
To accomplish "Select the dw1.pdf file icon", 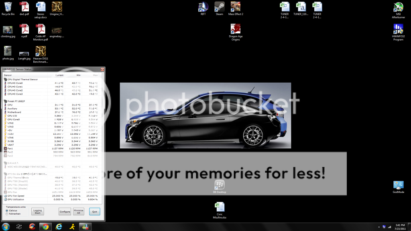I will 24,9.
